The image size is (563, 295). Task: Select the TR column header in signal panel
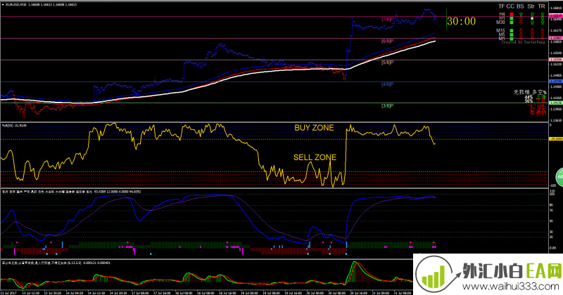tap(542, 6)
